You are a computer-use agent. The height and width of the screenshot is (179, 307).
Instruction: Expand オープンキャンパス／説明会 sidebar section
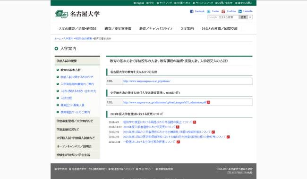point(77,146)
